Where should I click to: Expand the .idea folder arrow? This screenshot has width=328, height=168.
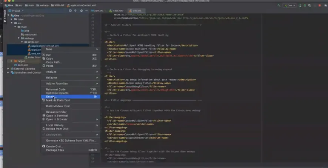12,19
